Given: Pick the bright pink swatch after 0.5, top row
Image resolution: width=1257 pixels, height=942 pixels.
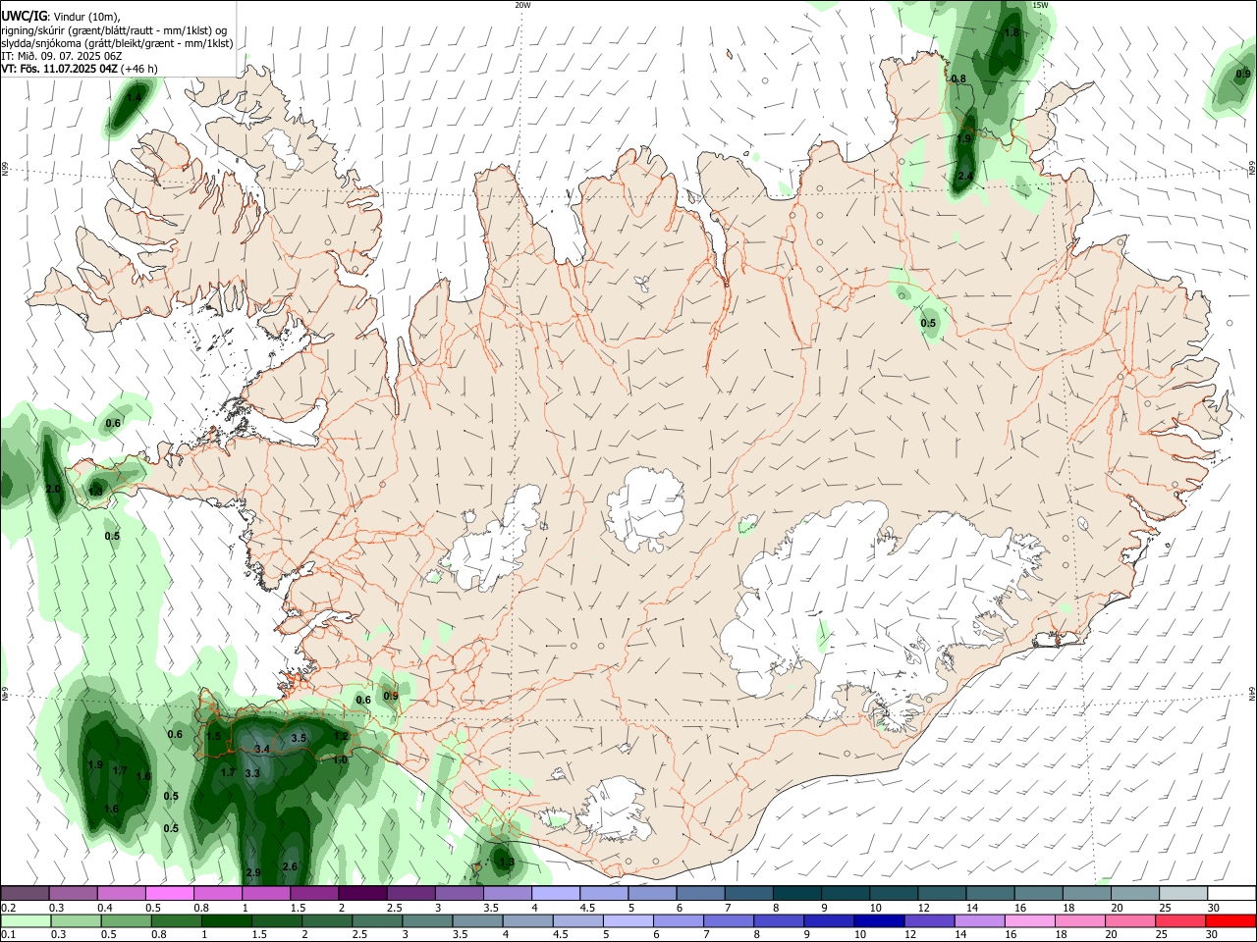Looking at the screenshot, I should coord(170,894).
